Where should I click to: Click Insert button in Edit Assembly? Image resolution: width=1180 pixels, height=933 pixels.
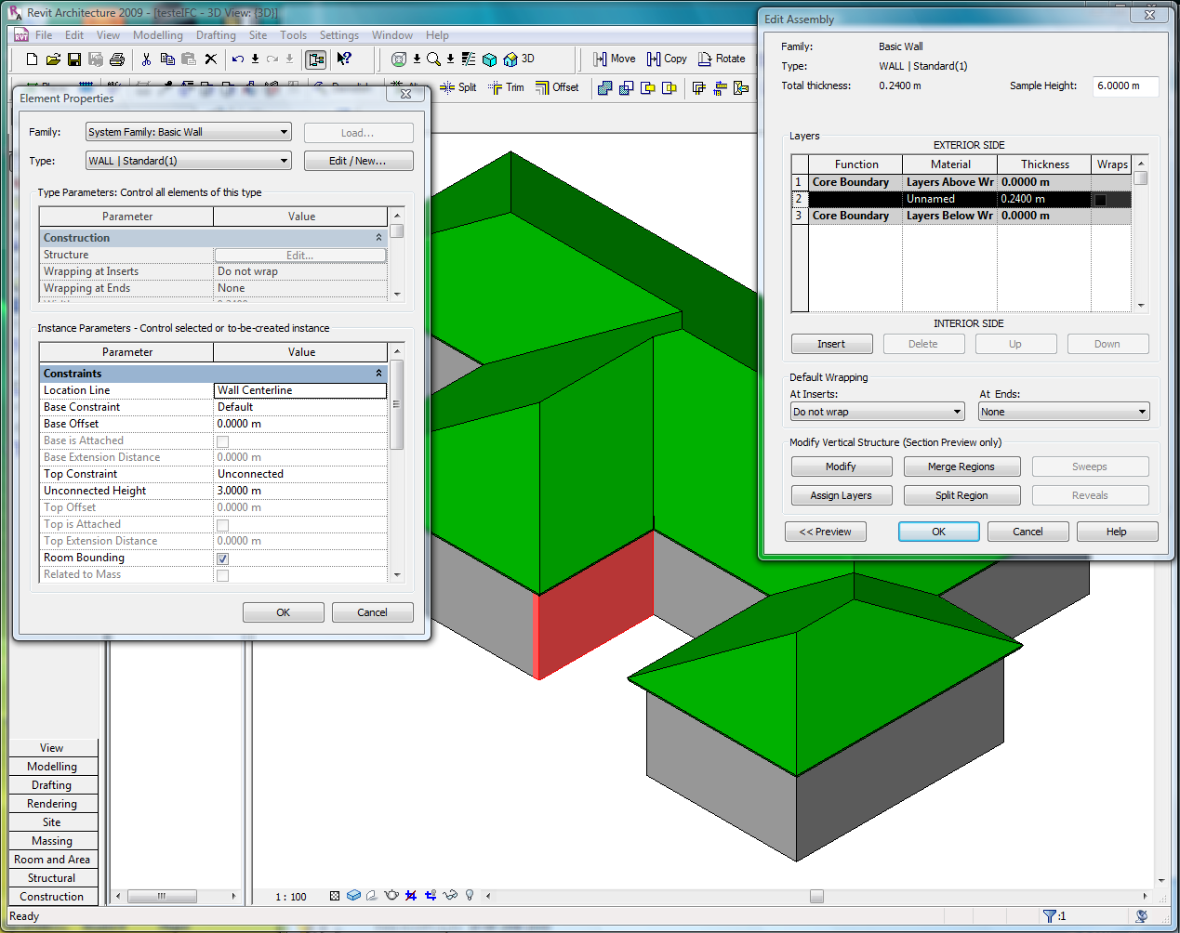(x=831, y=344)
